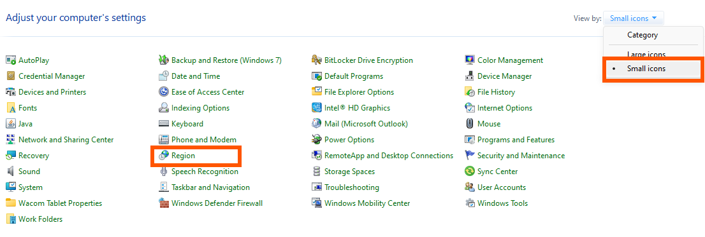
Task: Open the Sync Center green icon
Action: [x=469, y=171]
